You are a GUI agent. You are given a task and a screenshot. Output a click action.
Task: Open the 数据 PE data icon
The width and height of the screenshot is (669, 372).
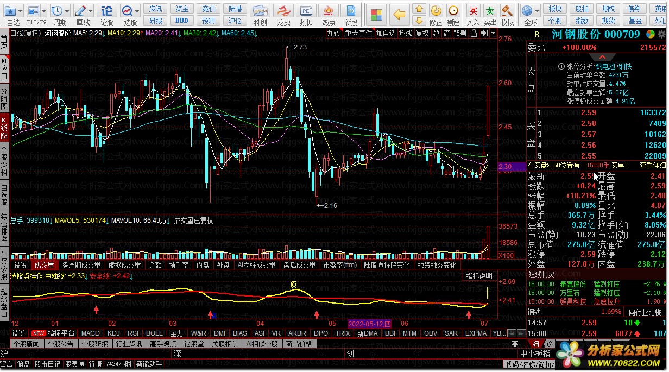point(306,11)
